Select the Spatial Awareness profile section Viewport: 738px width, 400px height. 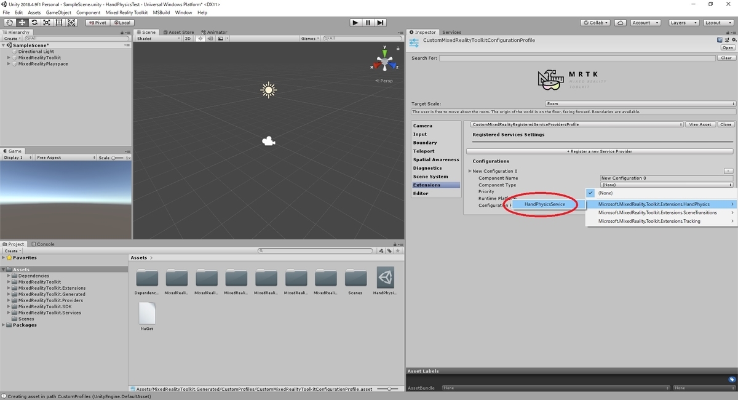tap(437, 159)
